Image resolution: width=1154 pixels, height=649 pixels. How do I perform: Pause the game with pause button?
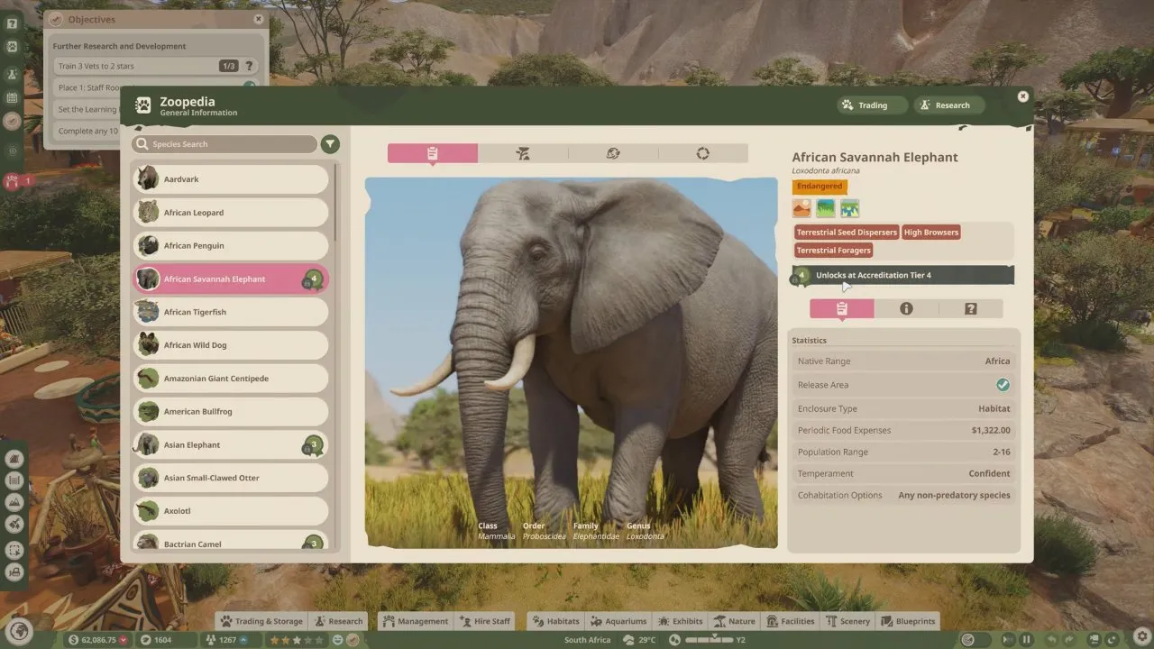[x=1026, y=639]
